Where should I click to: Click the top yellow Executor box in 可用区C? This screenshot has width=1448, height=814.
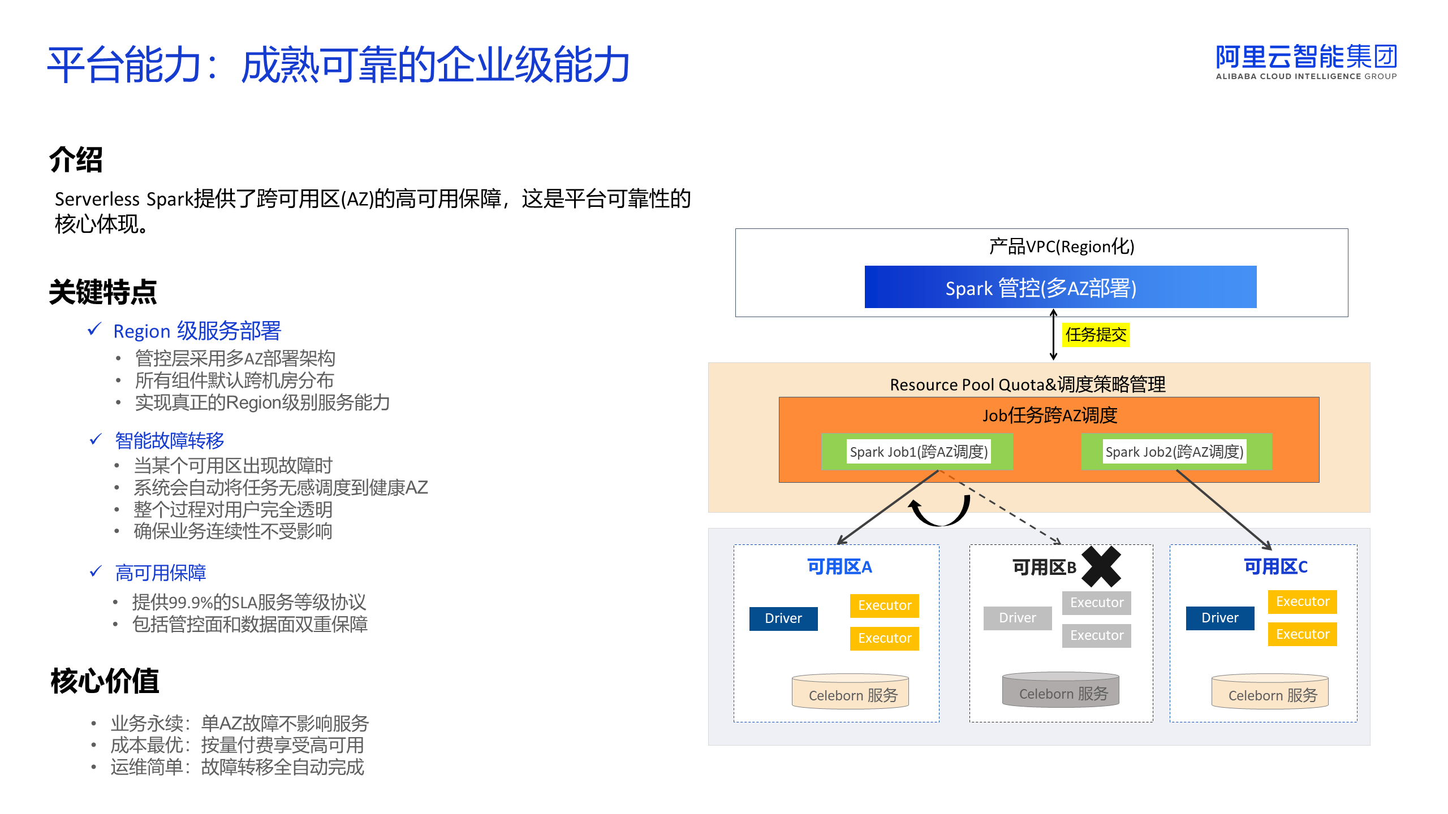1302,601
